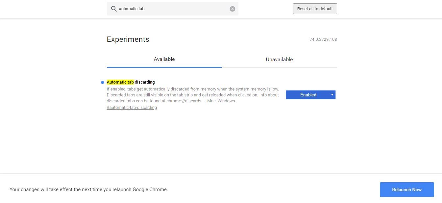Switch to the Available tab
The image size is (442, 203).
tap(164, 60)
